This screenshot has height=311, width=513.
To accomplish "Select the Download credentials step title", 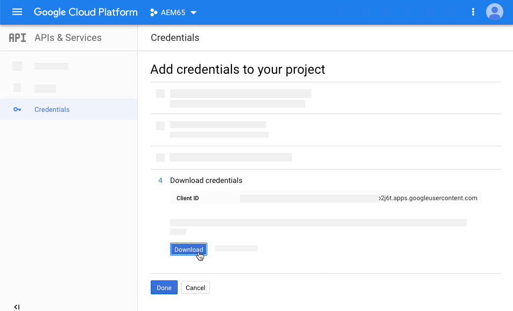I will click(206, 180).
